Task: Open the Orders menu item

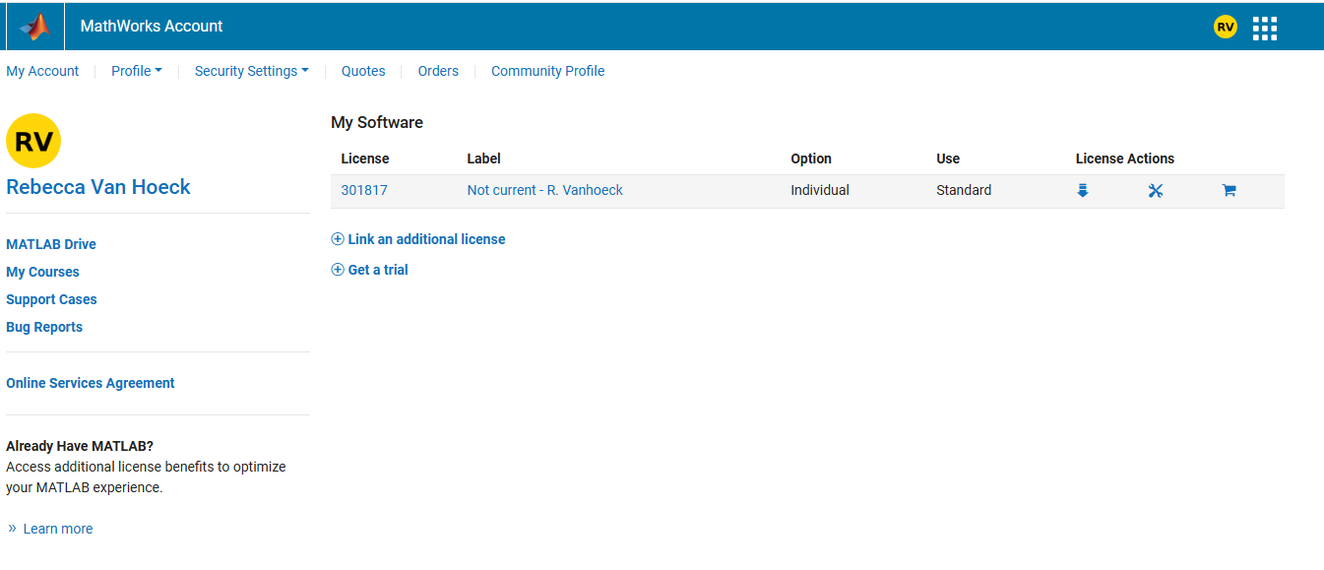Action: (x=438, y=71)
